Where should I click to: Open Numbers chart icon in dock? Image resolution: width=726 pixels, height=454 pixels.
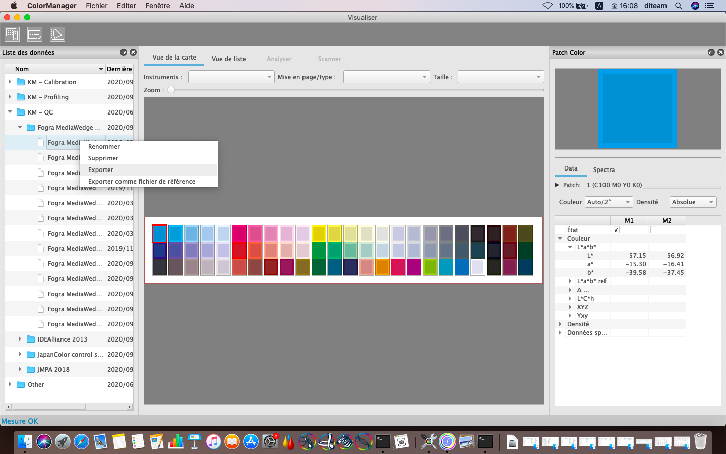[175, 442]
